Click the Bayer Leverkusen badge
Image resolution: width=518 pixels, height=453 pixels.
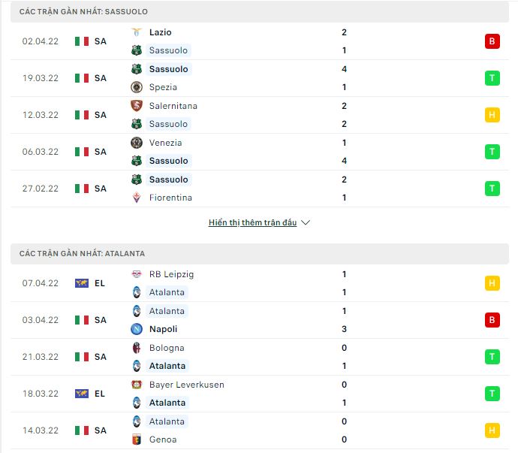point(137,385)
